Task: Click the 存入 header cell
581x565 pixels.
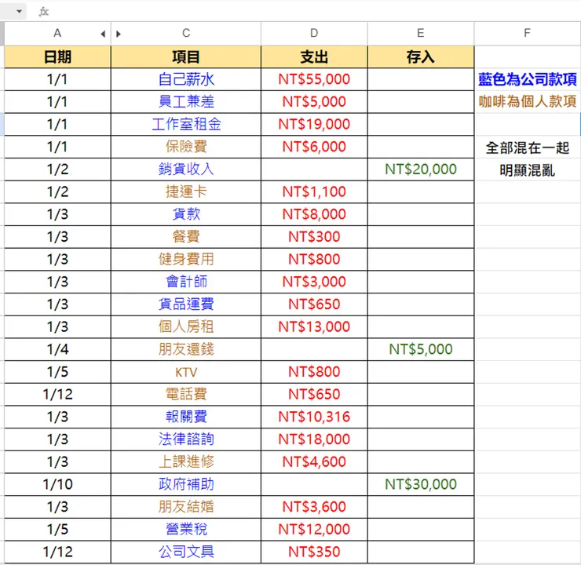Action: (421, 57)
